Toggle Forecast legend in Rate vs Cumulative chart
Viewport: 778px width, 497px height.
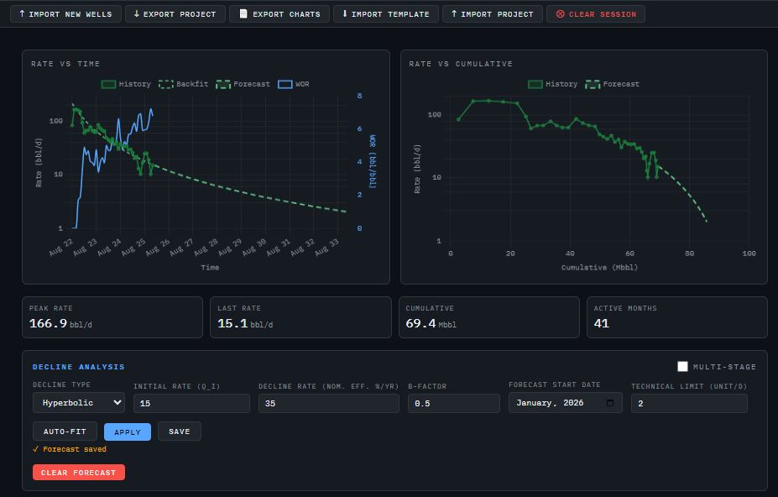613,84
